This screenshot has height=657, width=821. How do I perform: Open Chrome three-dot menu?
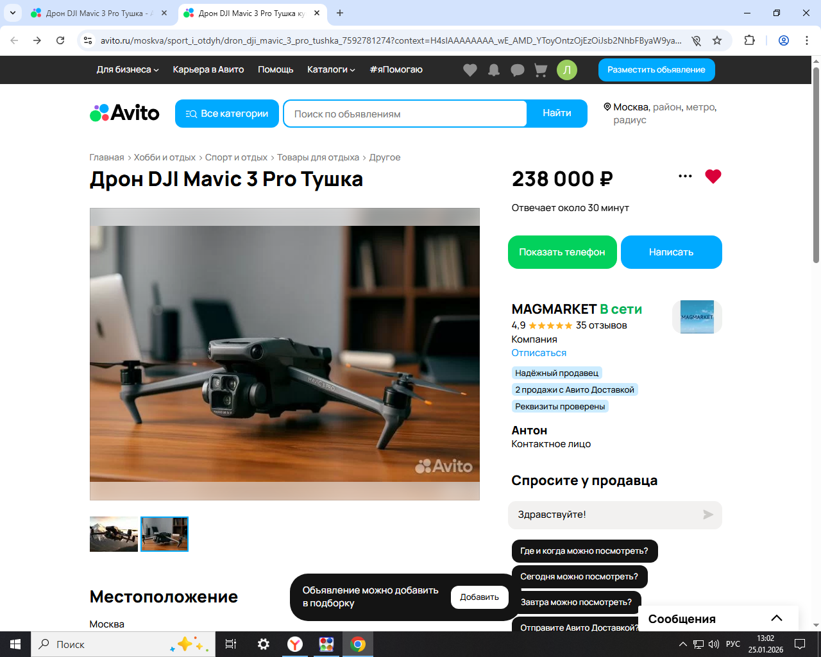[807, 40]
